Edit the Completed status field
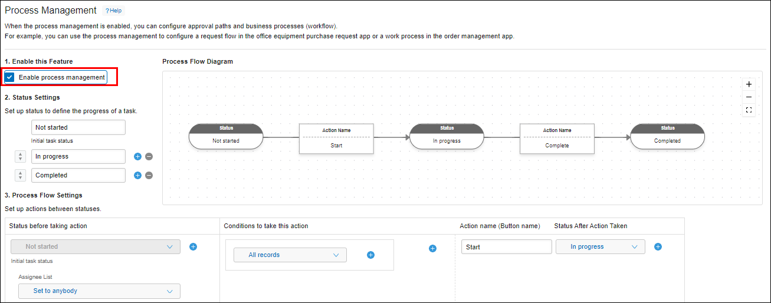Viewport: 771px width, 303px height. click(78, 175)
